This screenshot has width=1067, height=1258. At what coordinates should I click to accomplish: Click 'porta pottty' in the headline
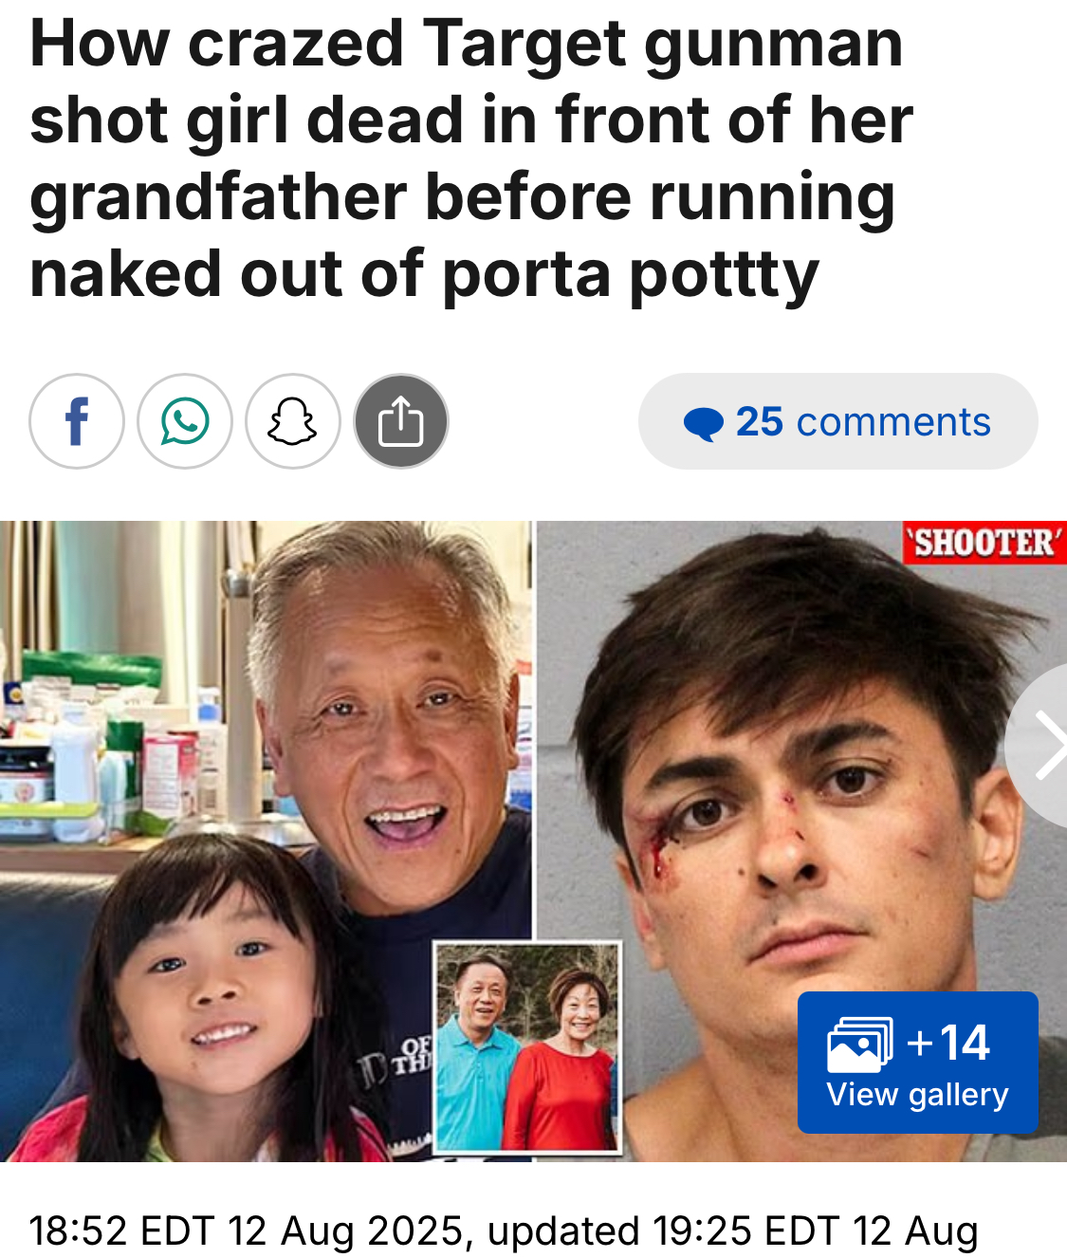(x=630, y=275)
